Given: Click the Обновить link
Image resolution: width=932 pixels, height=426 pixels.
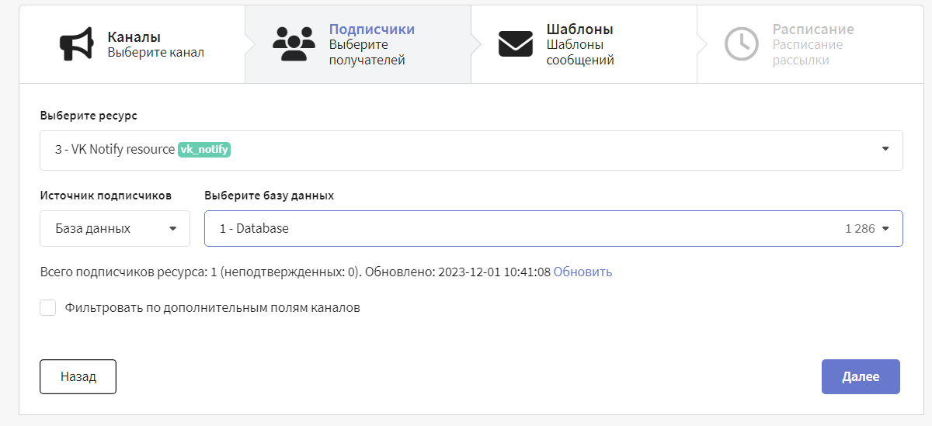Looking at the screenshot, I should coord(582,272).
